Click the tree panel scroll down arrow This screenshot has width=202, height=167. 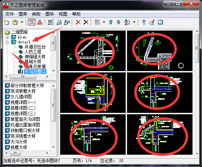53,71
